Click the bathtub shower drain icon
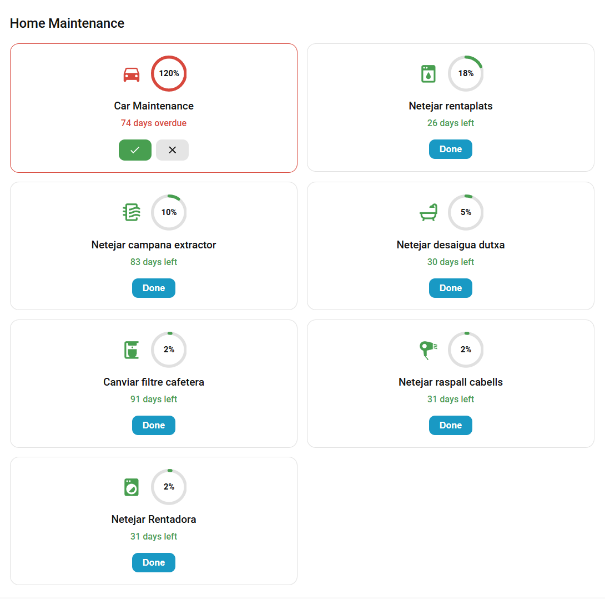Viewport: 605px width, 599px height. point(428,212)
